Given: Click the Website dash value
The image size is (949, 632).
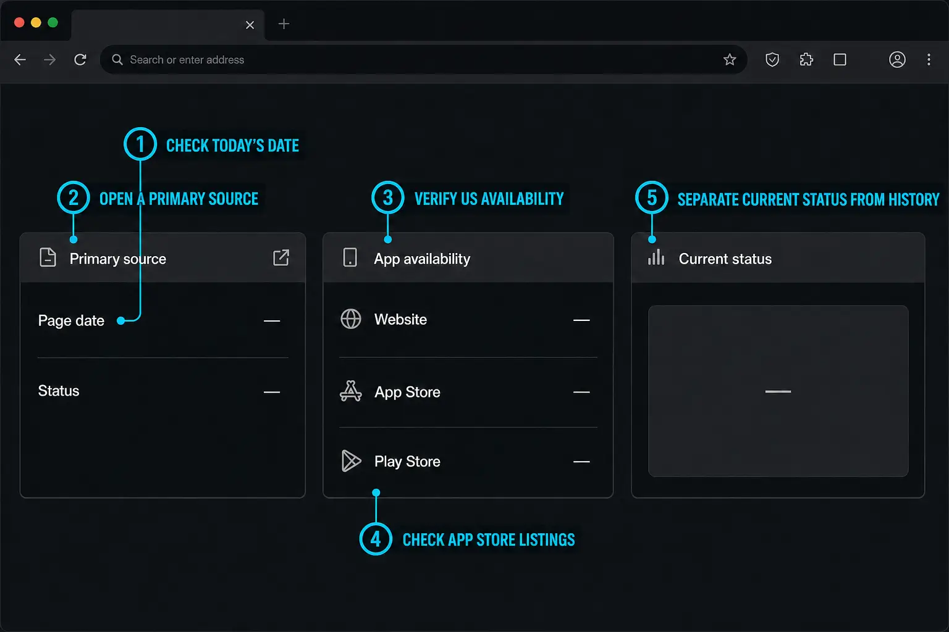Looking at the screenshot, I should point(581,320).
